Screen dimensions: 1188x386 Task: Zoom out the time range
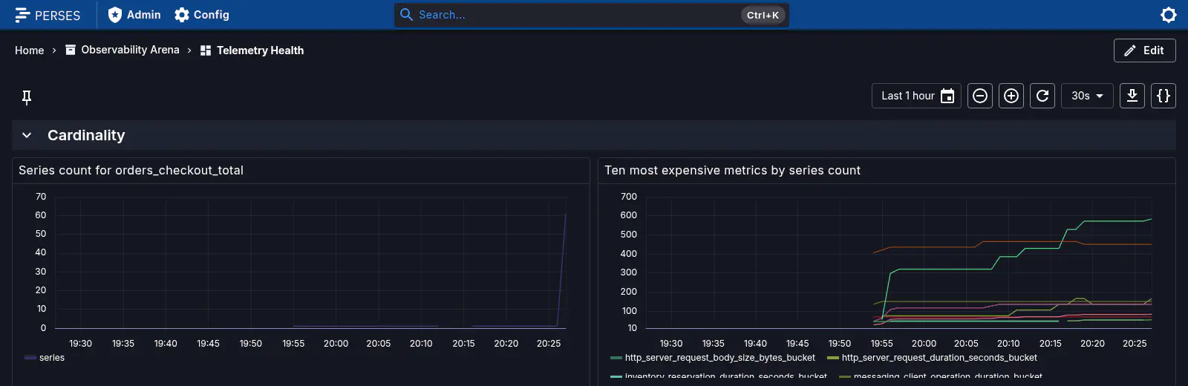tap(980, 96)
